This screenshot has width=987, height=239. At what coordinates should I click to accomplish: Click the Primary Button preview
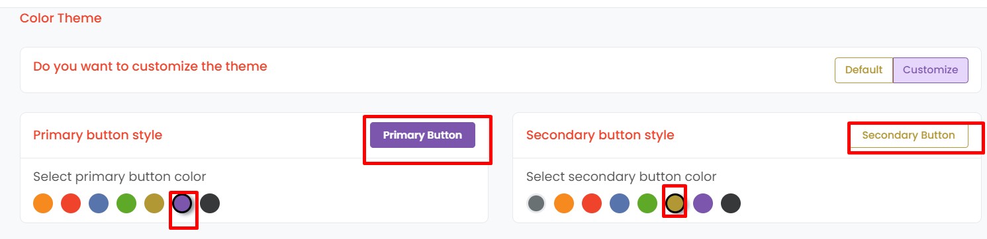pyautogui.click(x=422, y=135)
